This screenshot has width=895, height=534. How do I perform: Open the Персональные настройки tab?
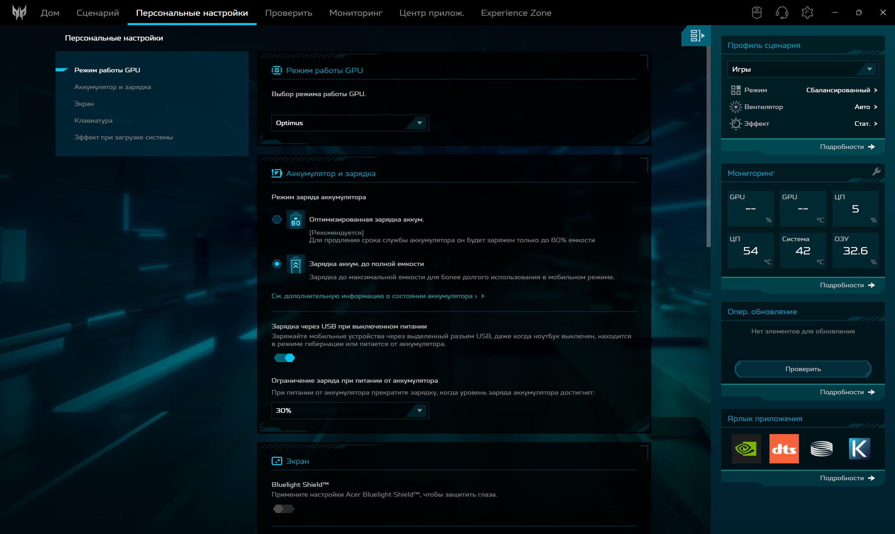(192, 13)
